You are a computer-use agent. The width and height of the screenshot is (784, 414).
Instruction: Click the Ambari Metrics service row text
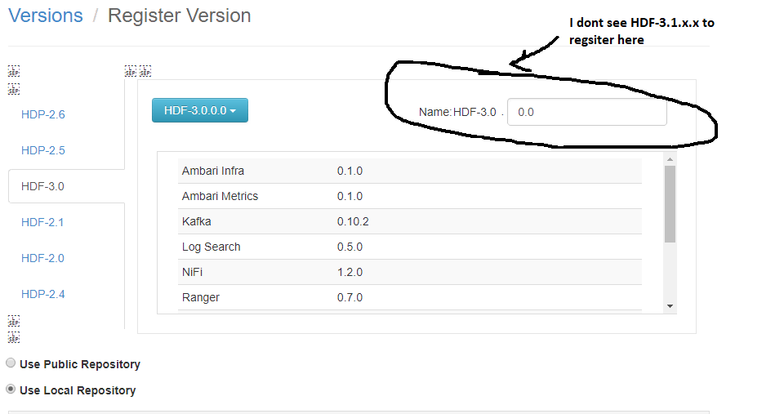[220, 197]
